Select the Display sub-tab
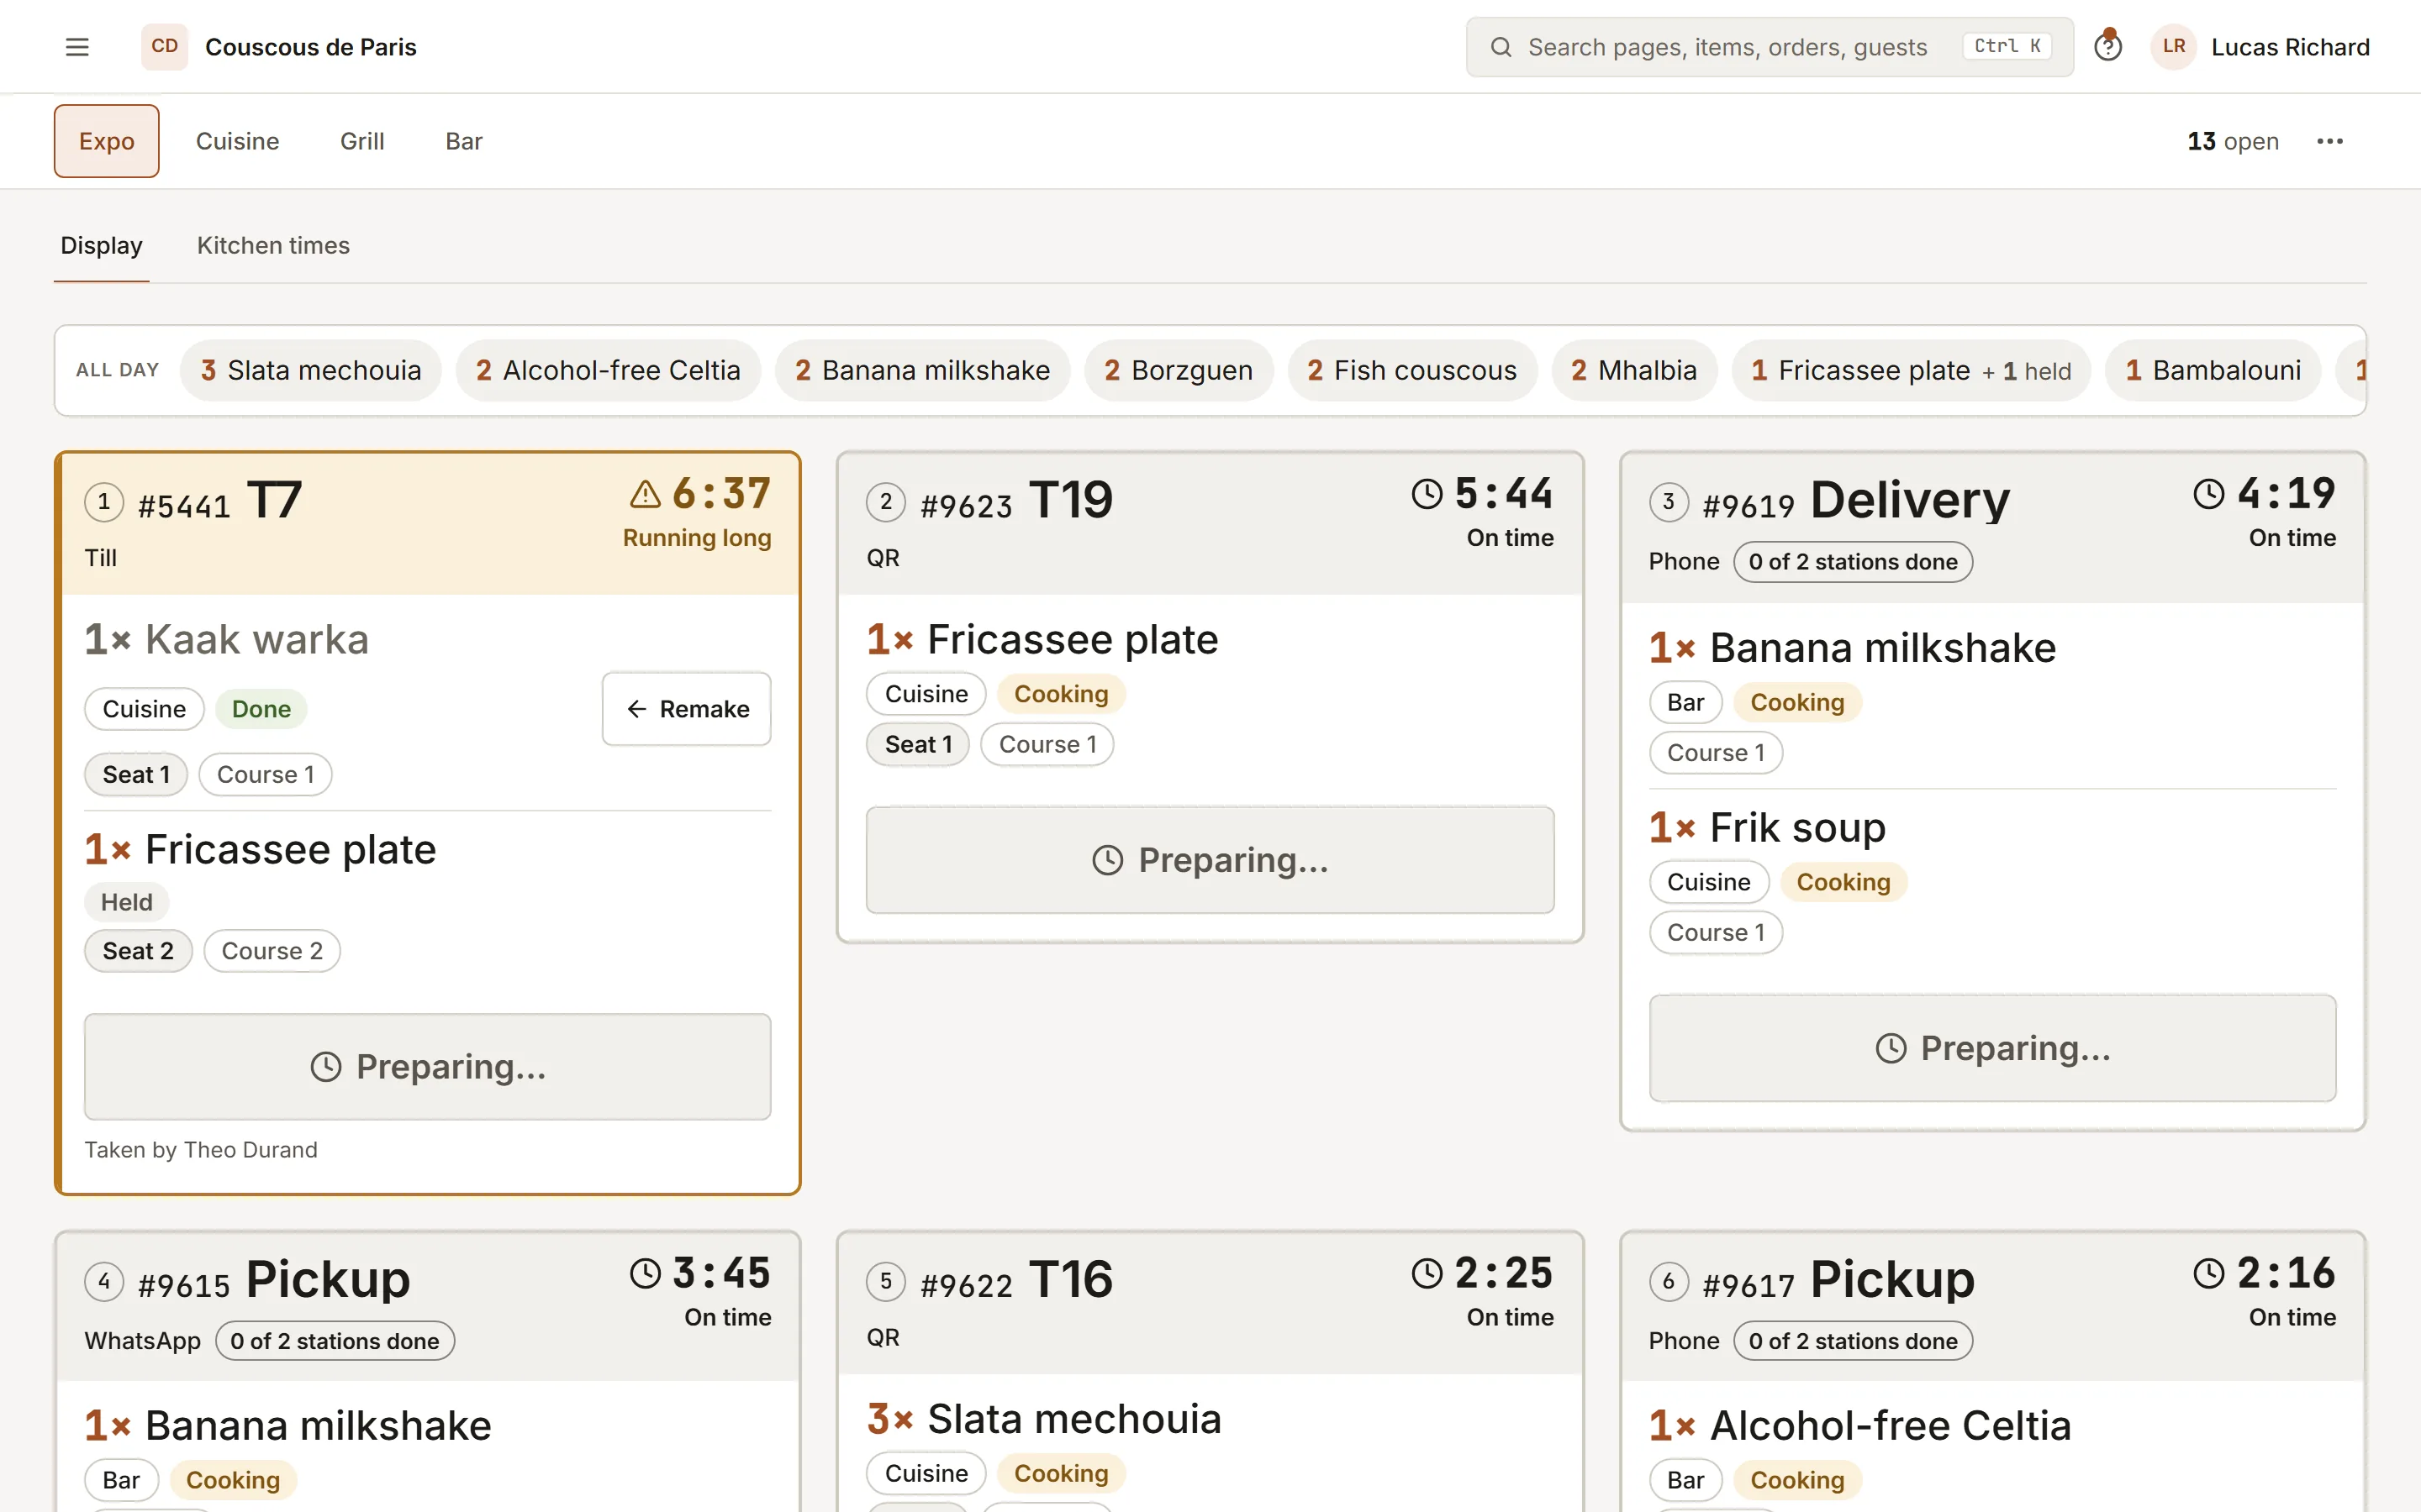 tap(101, 246)
